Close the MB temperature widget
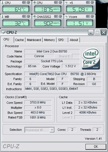This screenshot has height=152, width=108. click(x=29, y=16)
